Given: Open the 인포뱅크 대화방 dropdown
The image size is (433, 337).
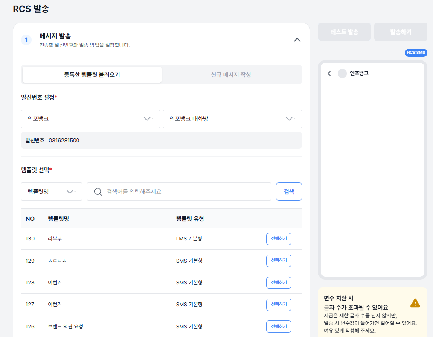Looking at the screenshot, I should [x=232, y=119].
